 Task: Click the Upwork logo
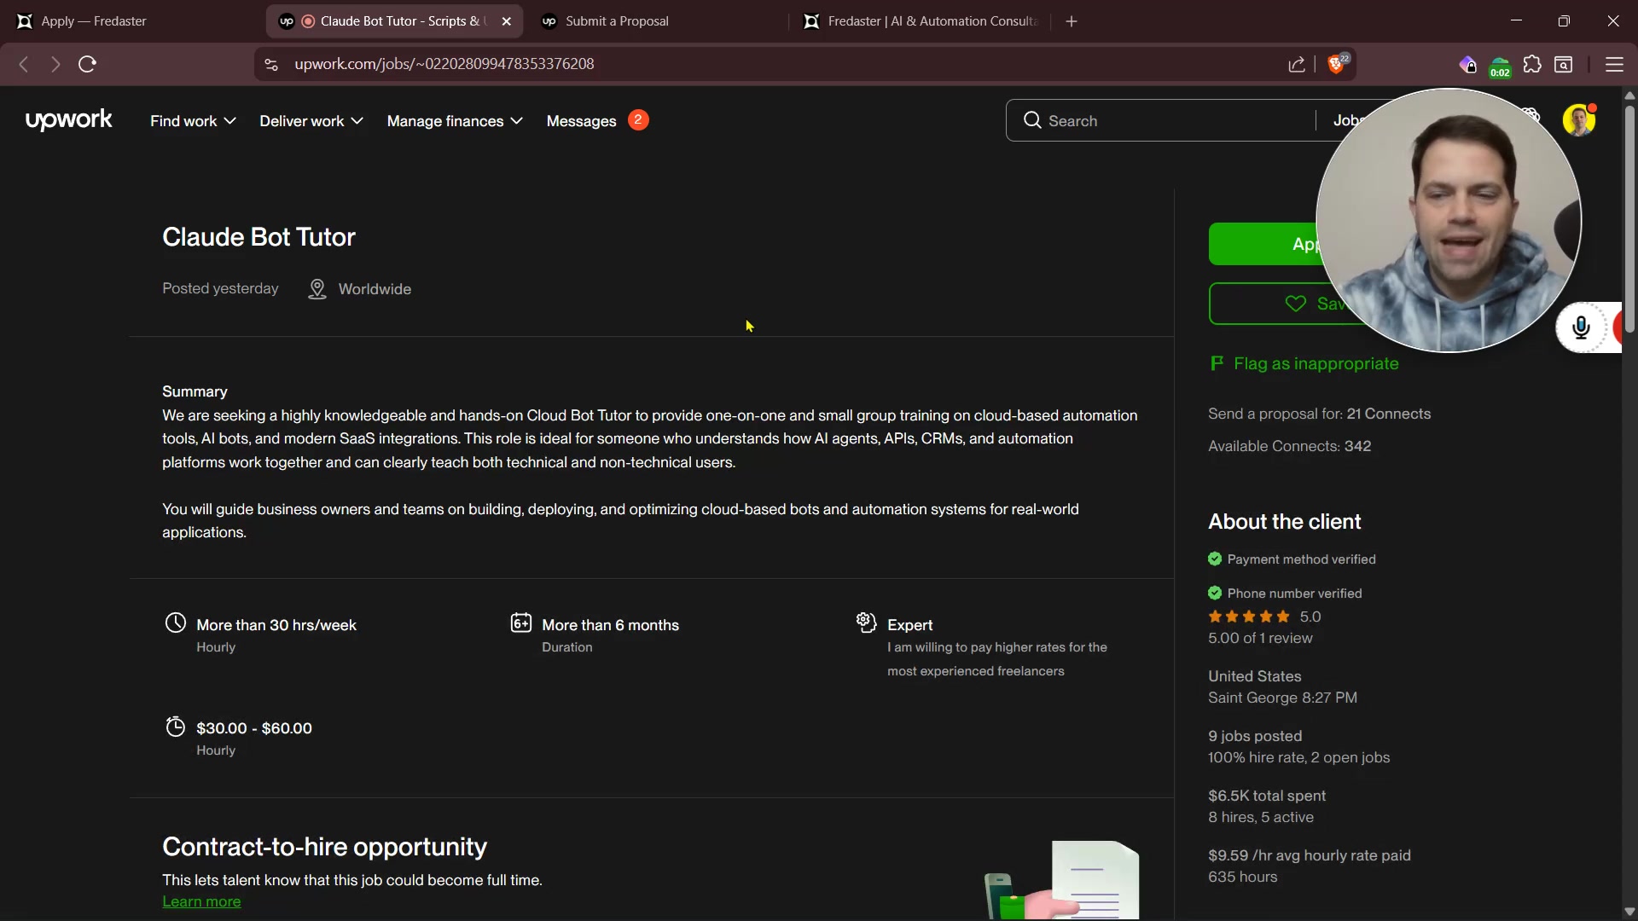(x=68, y=120)
